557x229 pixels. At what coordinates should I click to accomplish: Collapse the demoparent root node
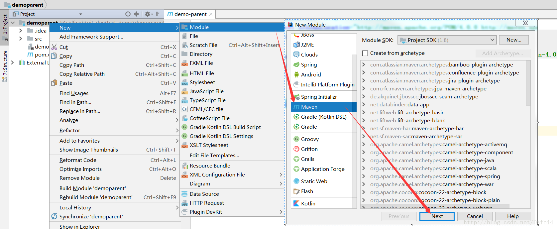[13, 23]
